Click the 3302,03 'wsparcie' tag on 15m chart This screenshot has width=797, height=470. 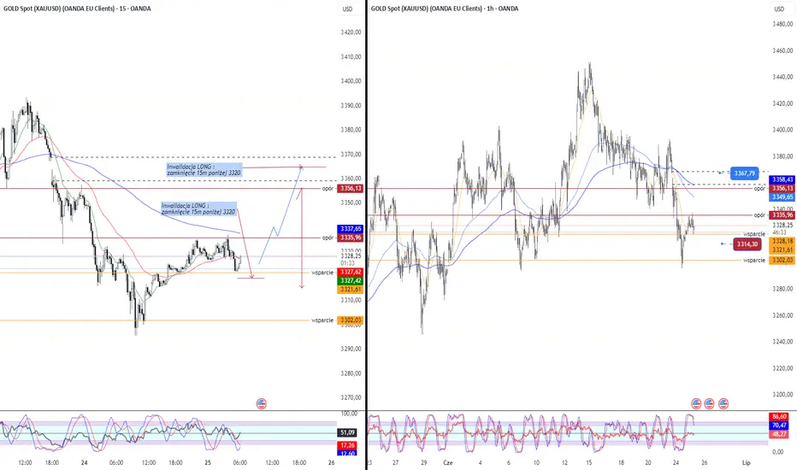pyautogui.click(x=351, y=320)
